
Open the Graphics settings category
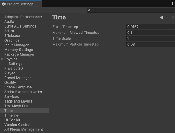point(12,40)
